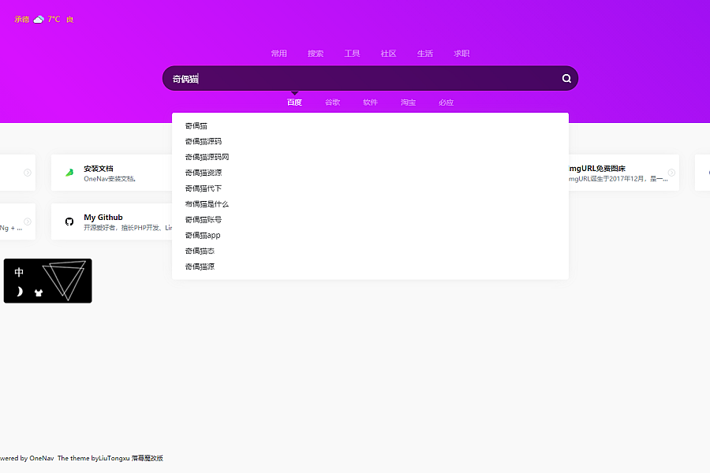This screenshot has height=473, width=710.
Task: Choose suggestion 奇偶猫资源
Action: pos(370,173)
